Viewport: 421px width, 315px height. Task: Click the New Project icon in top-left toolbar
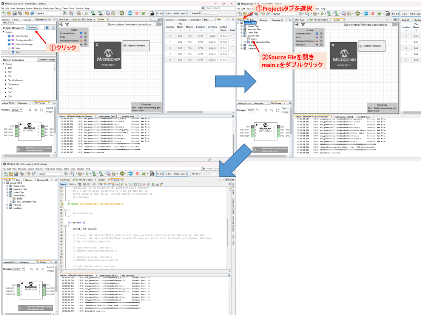[5, 14]
